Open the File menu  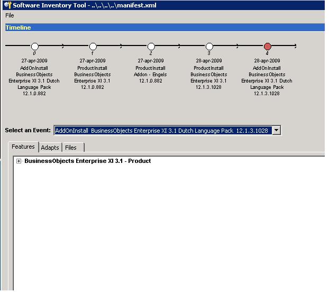[x=10, y=15]
